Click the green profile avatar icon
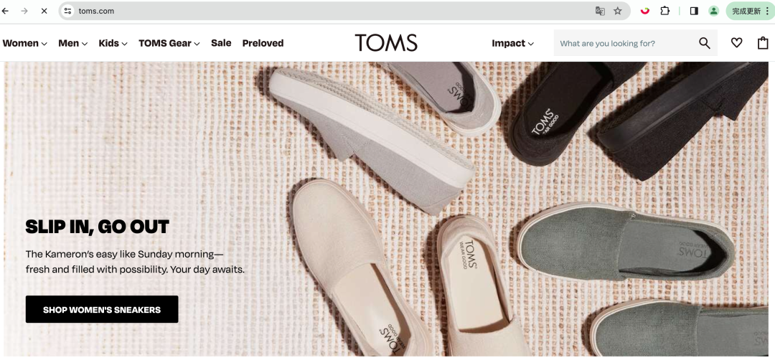The image size is (775, 358). tap(713, 11)
